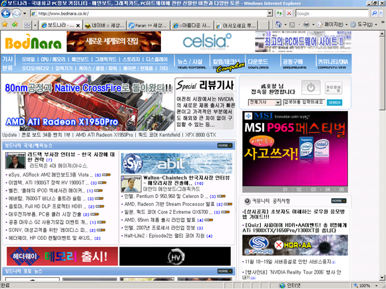
Task: Click the scrollbar down arrow
Action: point(382,278)
